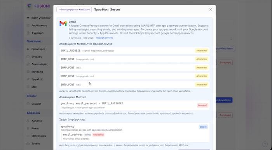The image size is (272, 150).
Task: Click the Προσθήκη Server button behind dialog
Action: click(225, 49)
